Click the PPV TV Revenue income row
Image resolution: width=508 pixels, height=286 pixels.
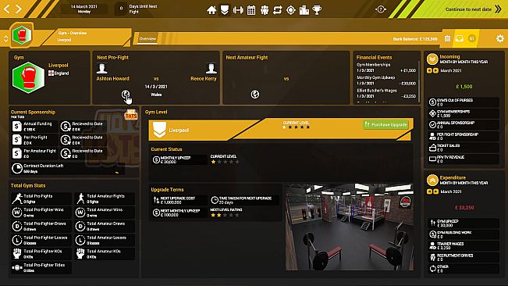point(464,159)
